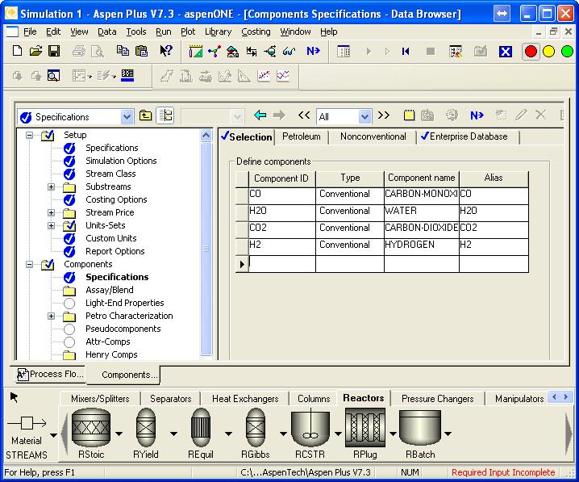Expand the Petro Characterization folder

(52, 316)
